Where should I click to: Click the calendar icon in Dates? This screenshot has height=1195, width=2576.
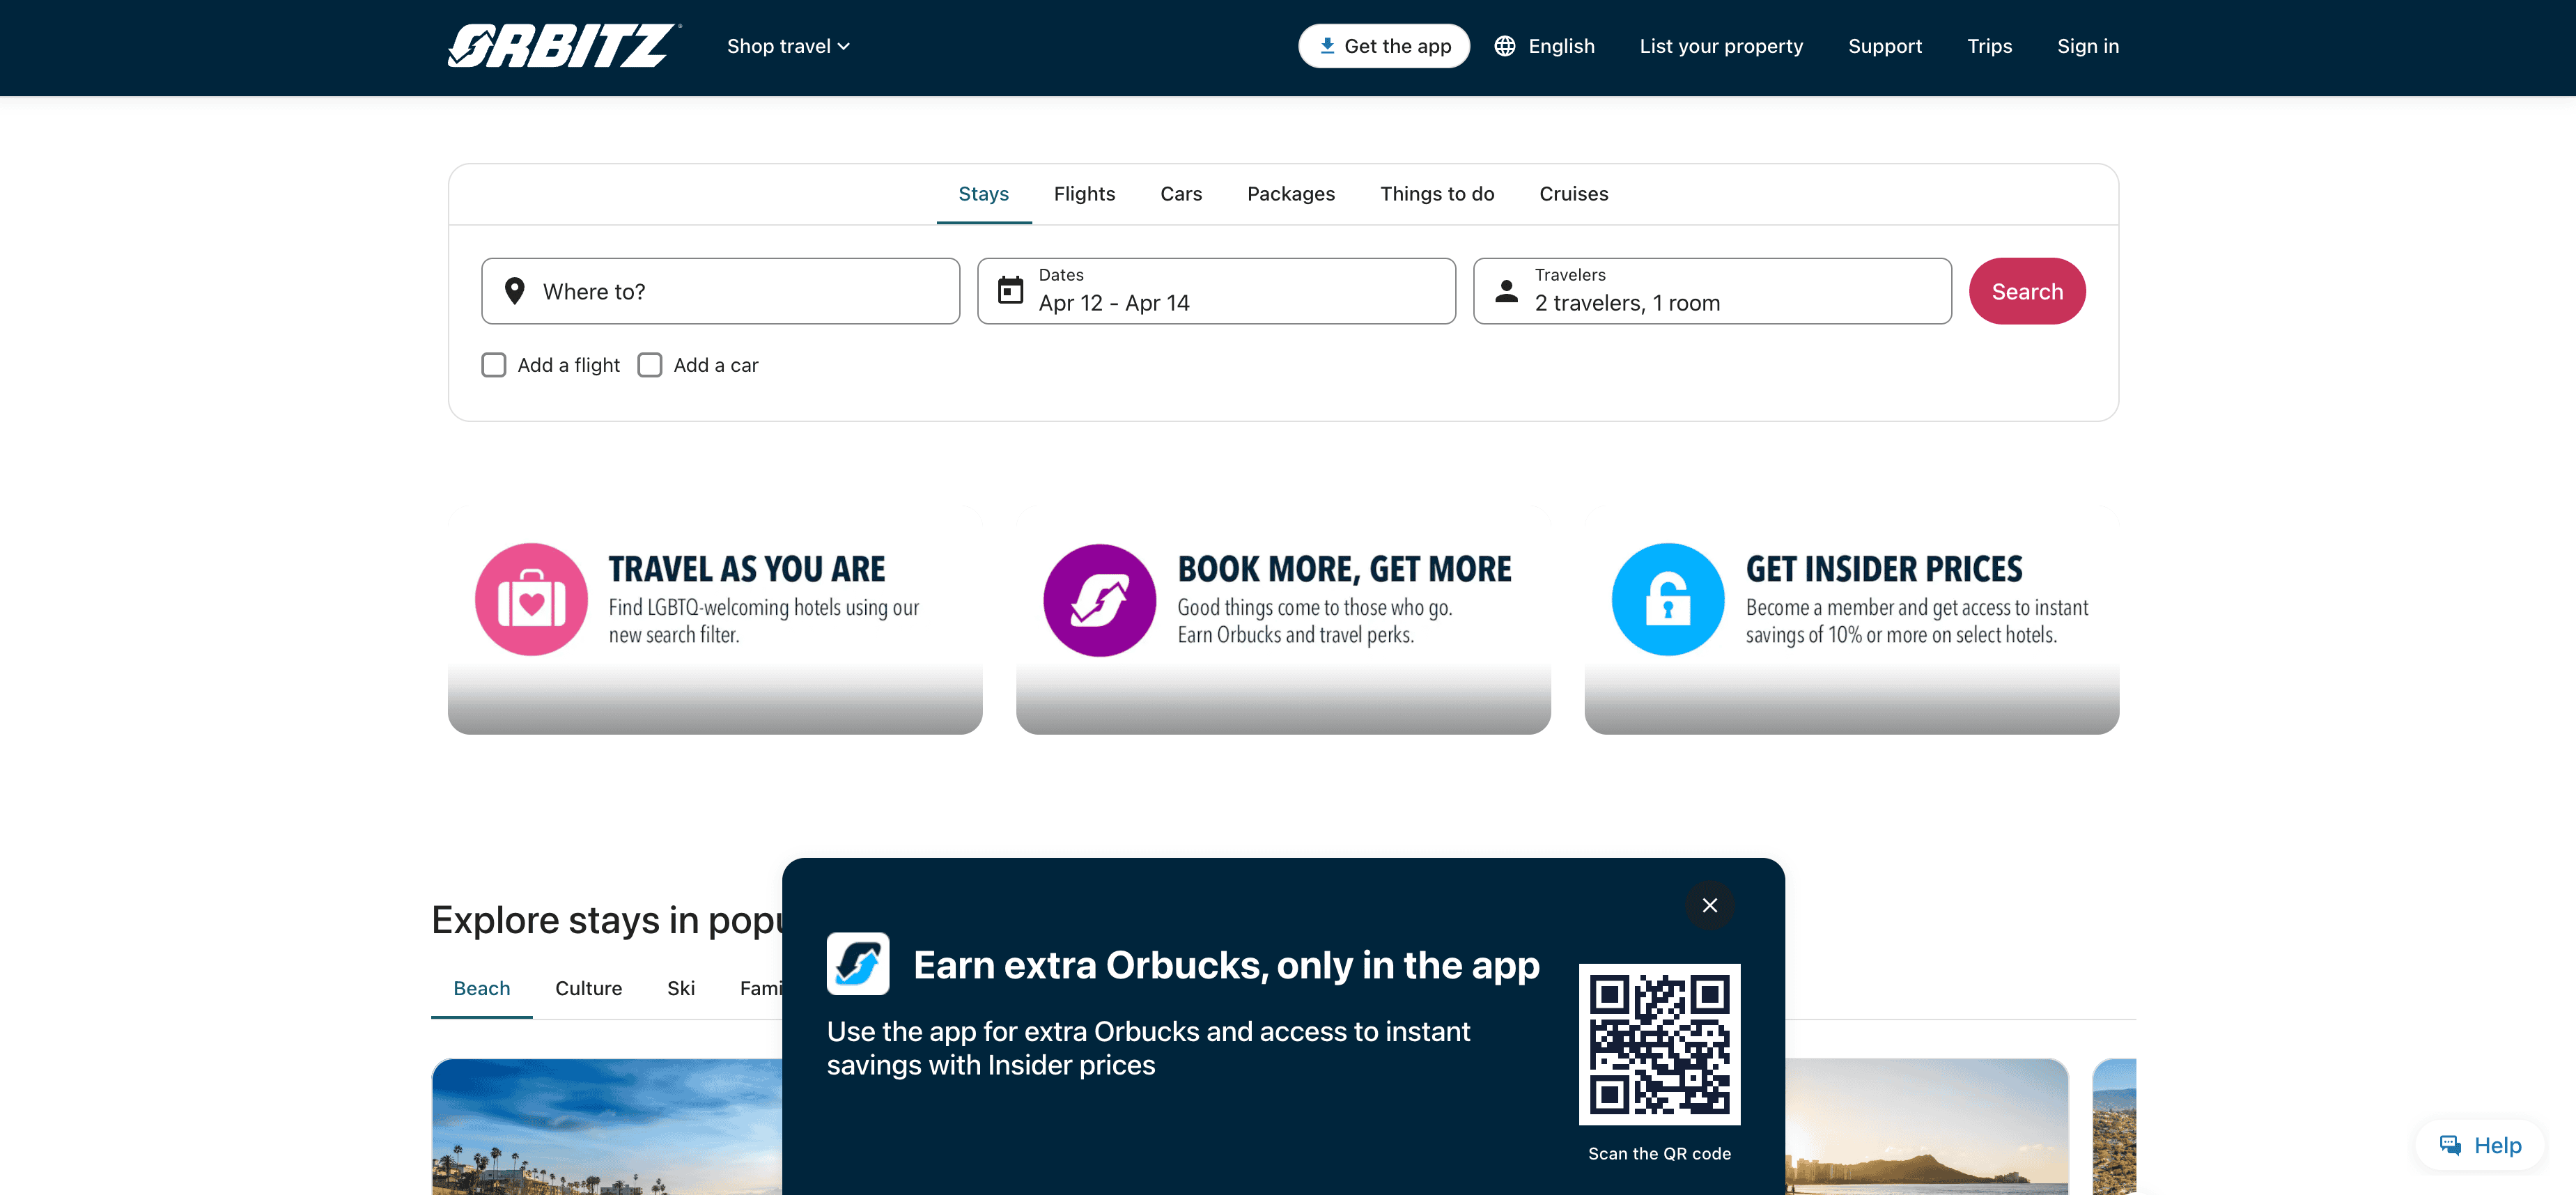click(x=1010, y=290)
